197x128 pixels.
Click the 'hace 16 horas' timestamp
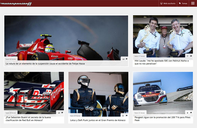click(x=11, y=59)
